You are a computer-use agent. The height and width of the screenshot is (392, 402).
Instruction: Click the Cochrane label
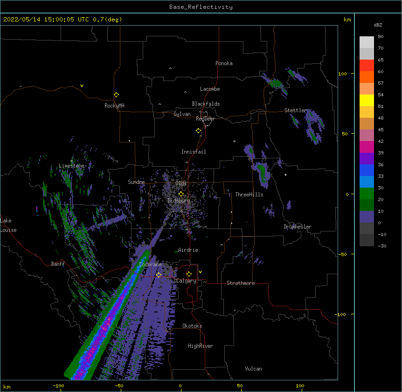tap(150, 264)
